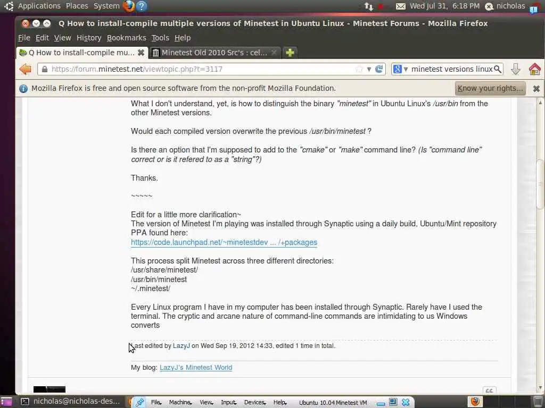Click the red recording indicator in top panel
Screen dimensions: 545x408
point(381,6)
